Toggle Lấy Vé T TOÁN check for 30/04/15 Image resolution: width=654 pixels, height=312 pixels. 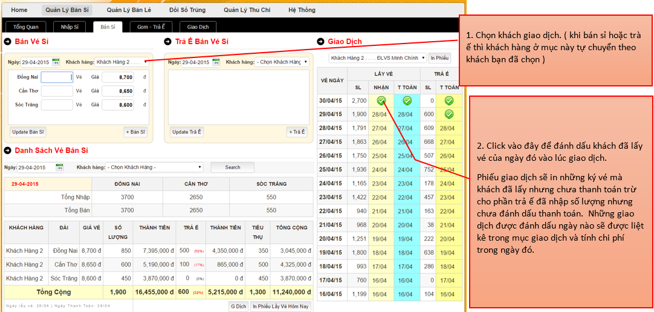407,101
